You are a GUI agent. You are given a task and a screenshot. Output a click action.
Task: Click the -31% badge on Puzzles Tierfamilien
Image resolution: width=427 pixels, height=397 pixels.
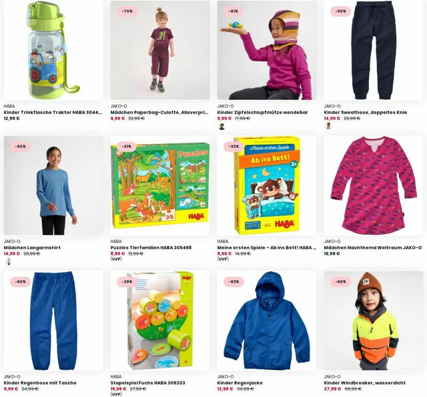(127, 147)
